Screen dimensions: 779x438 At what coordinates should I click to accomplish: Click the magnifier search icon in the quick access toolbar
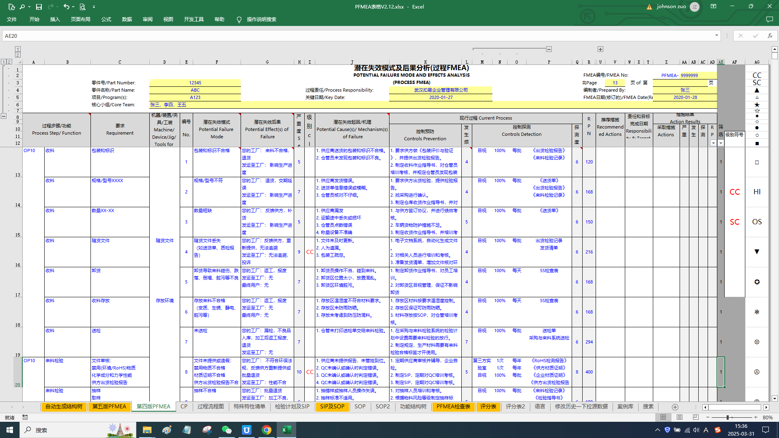click(22, 6)
